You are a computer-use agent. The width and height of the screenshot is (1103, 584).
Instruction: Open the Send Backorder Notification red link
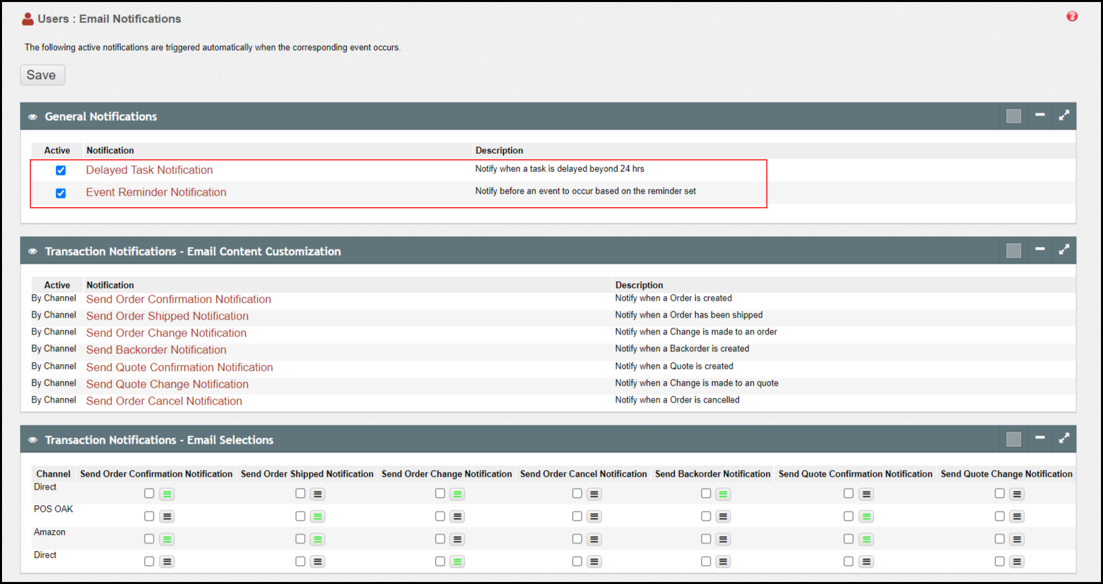pos(156,350)
